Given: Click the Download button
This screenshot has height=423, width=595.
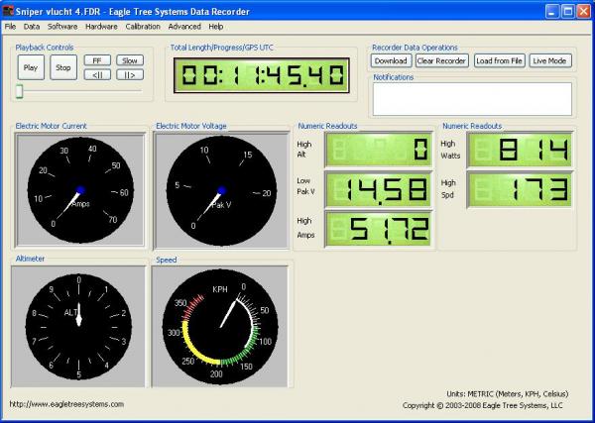Looking at the screenshot, I should pyautogui.click(x=391, y=61).
